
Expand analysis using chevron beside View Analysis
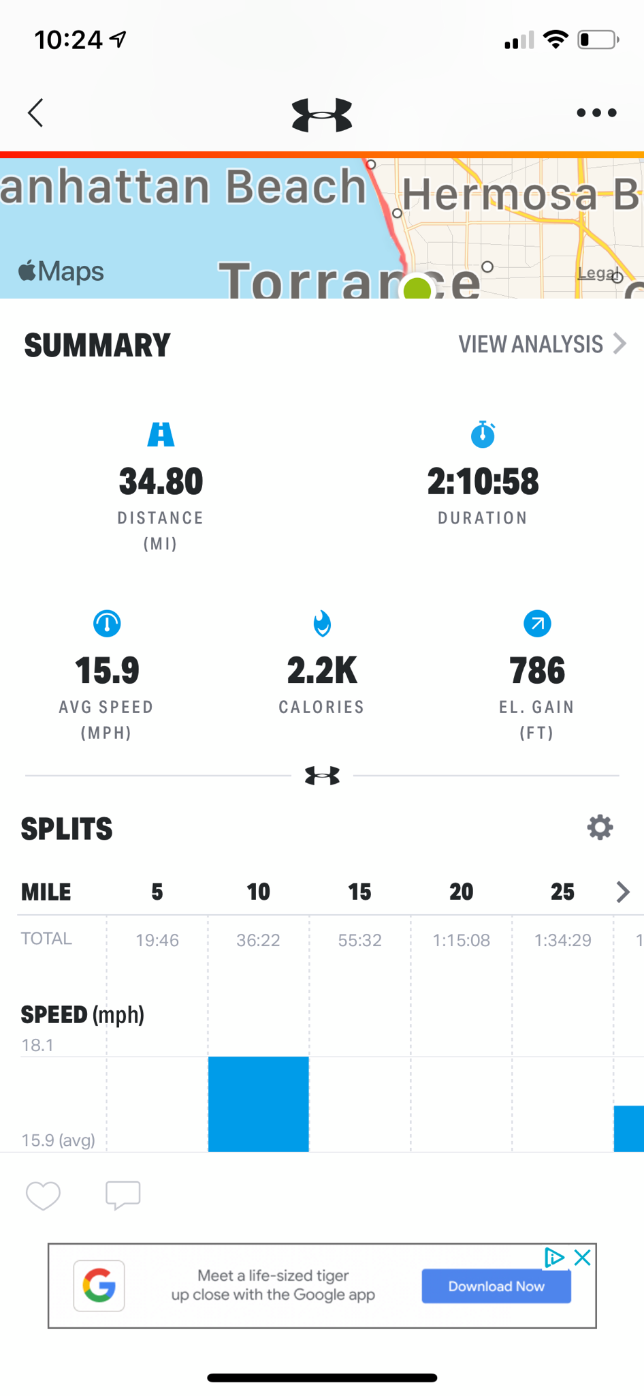coord(619,344)
